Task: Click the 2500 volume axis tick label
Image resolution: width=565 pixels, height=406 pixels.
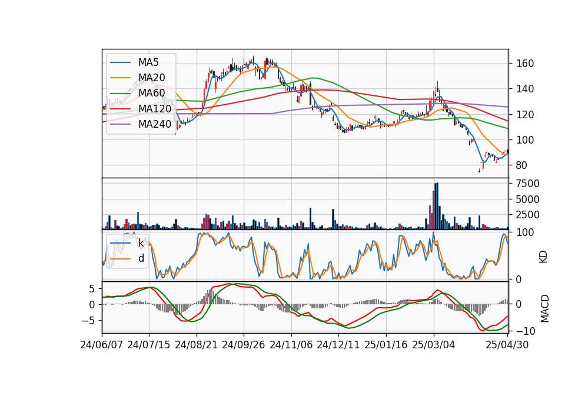Action: (528, 215)
